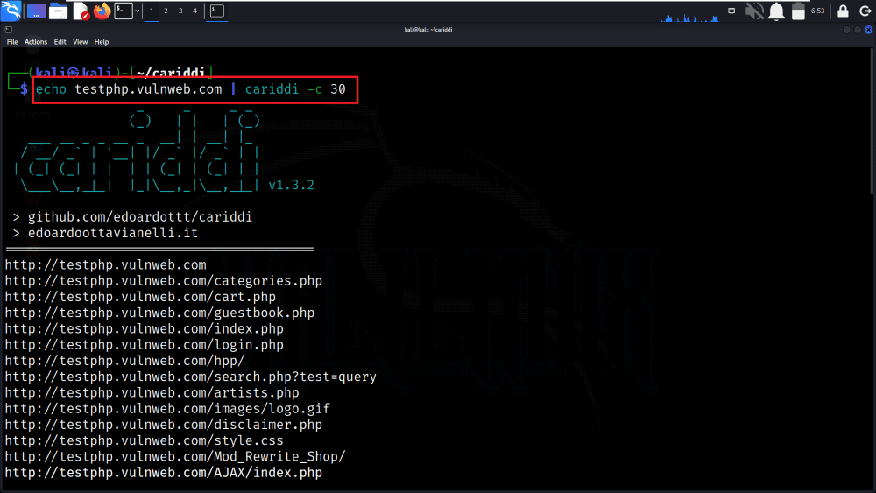Open the View menu
The image size is (876, 493).
pos(80,42)
